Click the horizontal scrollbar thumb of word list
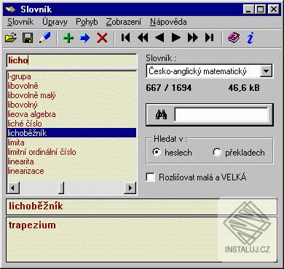This screenshot has width=284, height=269. (62, 188)
